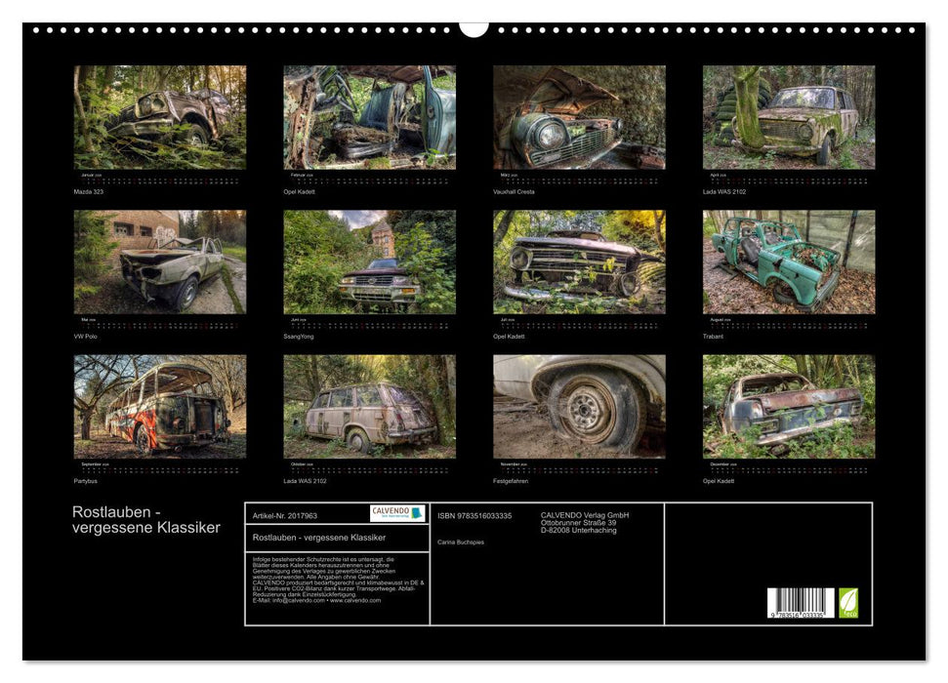Screen dimensions: 948x683
Task: Click the large Rostlauben title at bottom left
Action: tap(145, 520)
